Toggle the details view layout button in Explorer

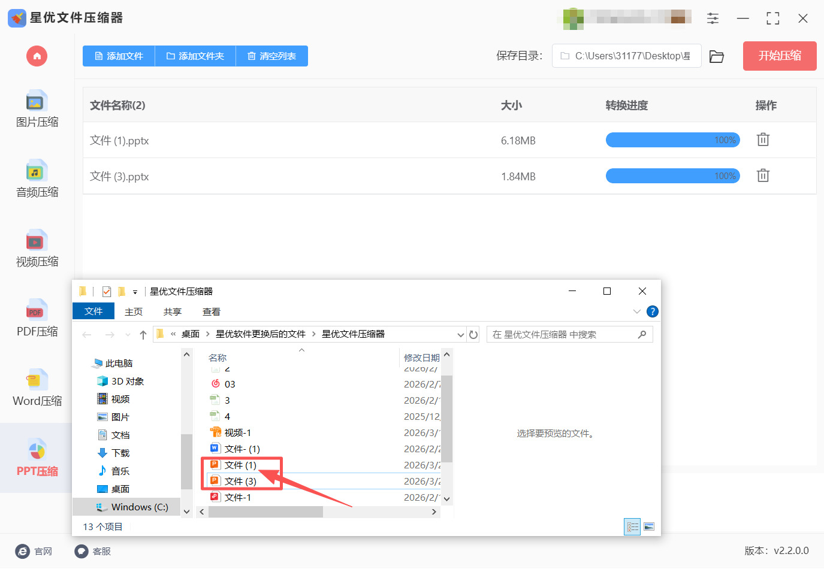pyautogui.click(x=632, y=527)
